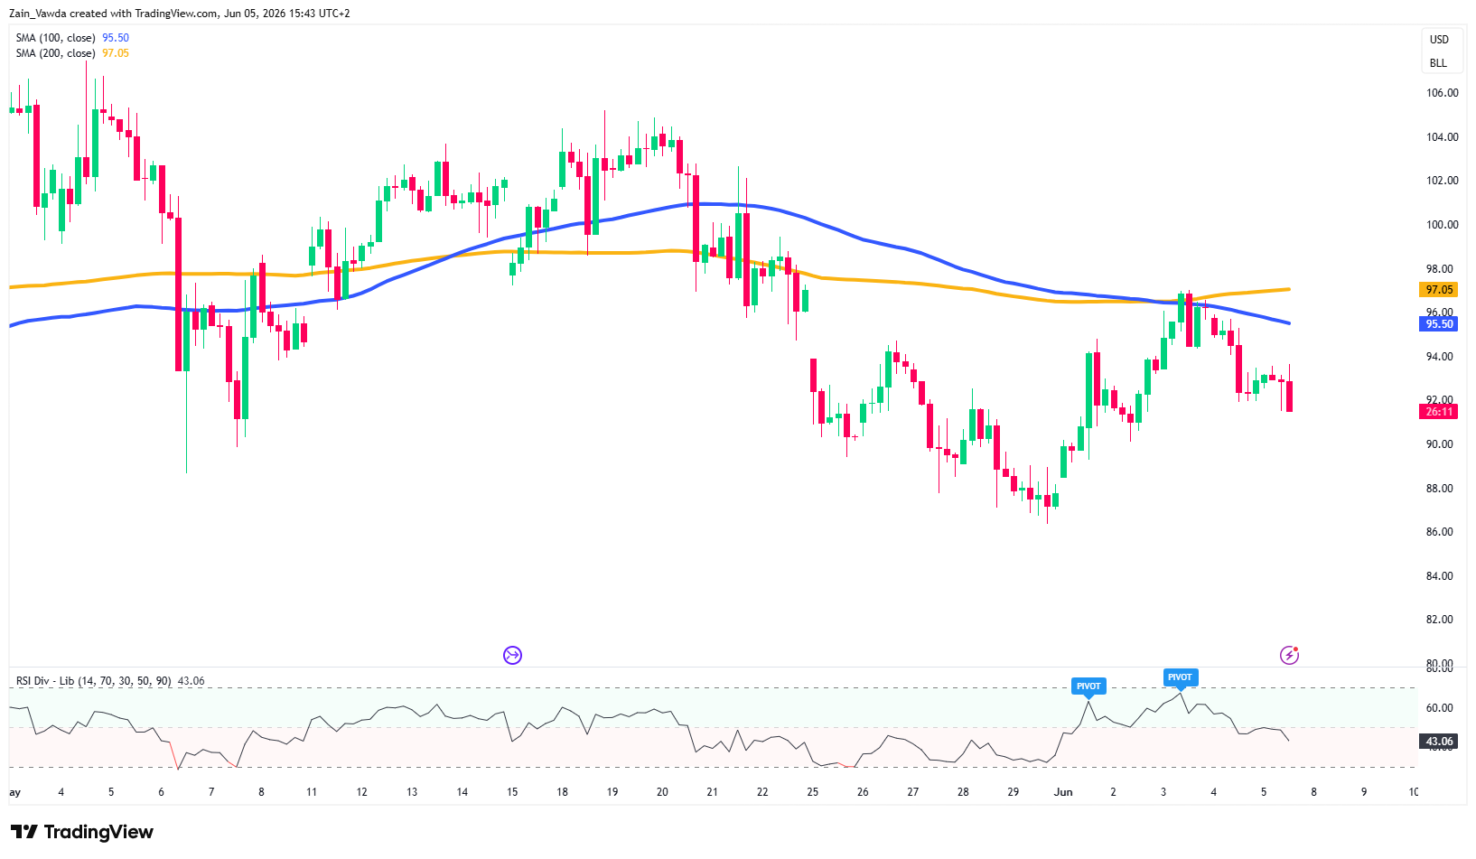
Task: Select the PIVOT marker above the June 3 RSI peak
Action: (x=1180, y=677)
